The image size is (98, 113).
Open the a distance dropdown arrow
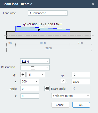click(37, 81)
